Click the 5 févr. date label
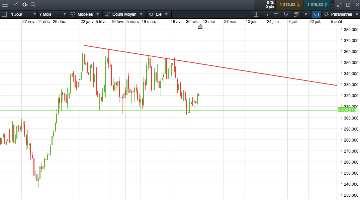The width and height of the screenshot is (360, 200). point(101,21)
